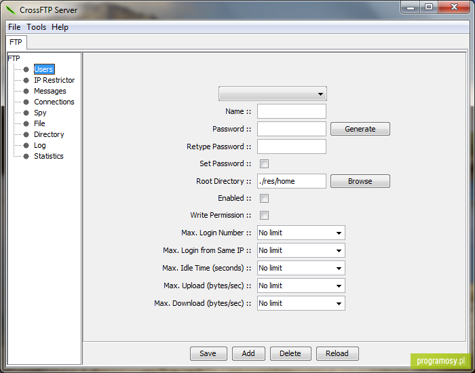Click the Delete button
Image resolution: width=475 pixels, height=373 pixels.
pyautogui.click(x=290, y=353)
